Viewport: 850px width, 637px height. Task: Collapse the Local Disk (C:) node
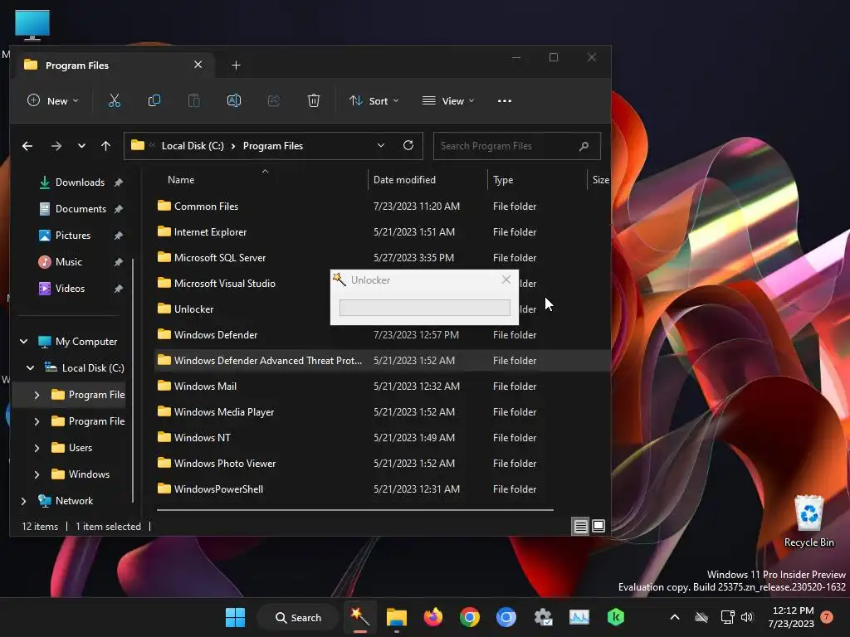(x=31, y=367)
